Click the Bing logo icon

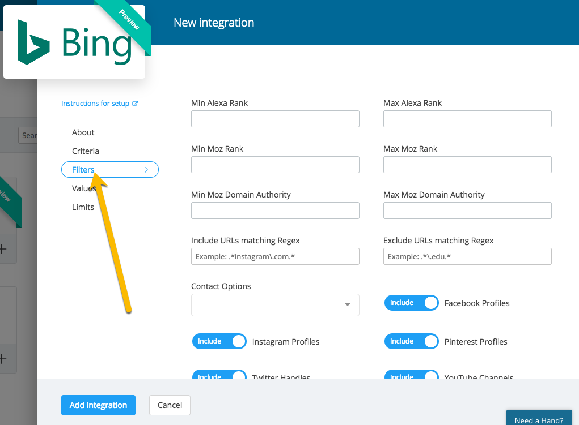tap(33, 42)
